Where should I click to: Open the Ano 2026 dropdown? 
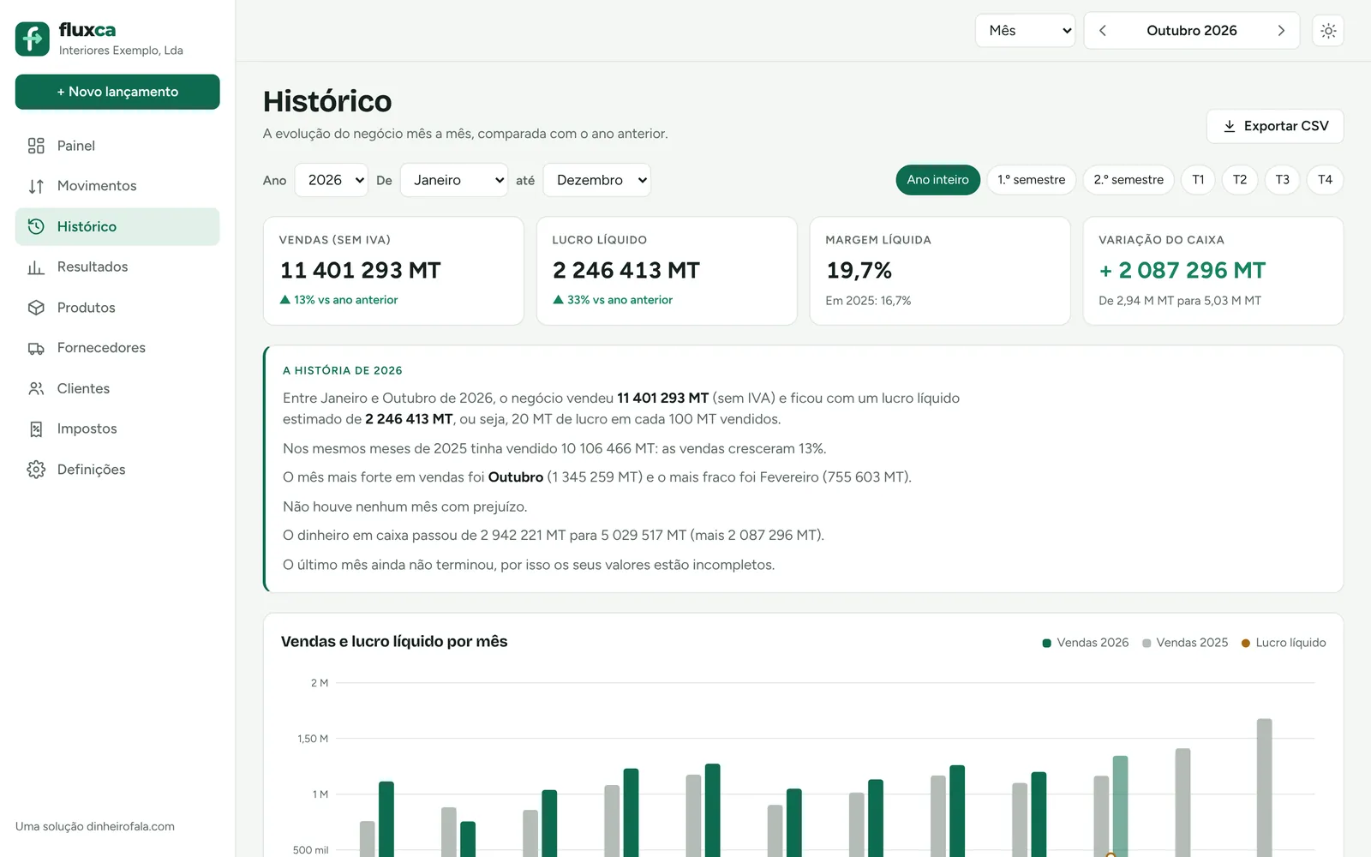click(x=331, y=180)
